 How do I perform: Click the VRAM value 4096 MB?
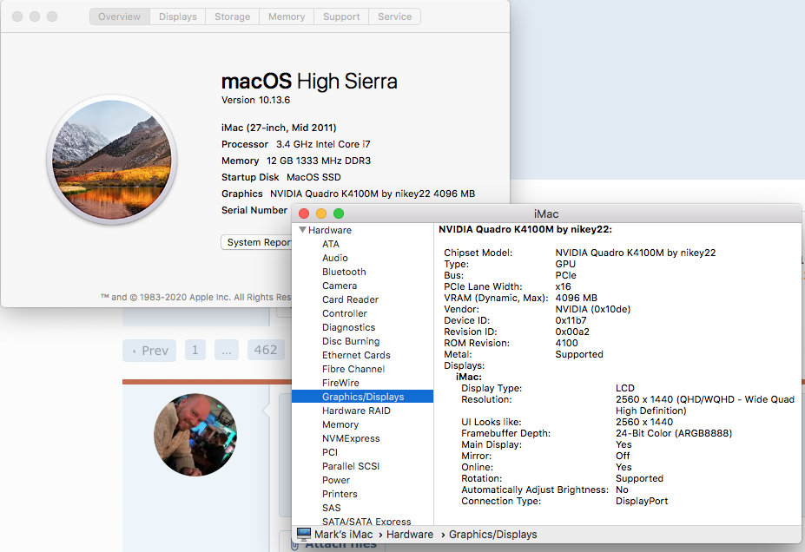576,298
